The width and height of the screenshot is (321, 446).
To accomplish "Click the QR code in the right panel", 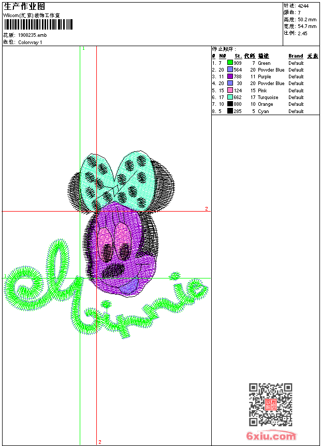I will point(271,404).
